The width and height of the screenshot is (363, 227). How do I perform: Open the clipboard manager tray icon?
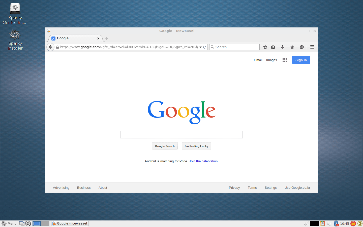[x=322, y=223]
